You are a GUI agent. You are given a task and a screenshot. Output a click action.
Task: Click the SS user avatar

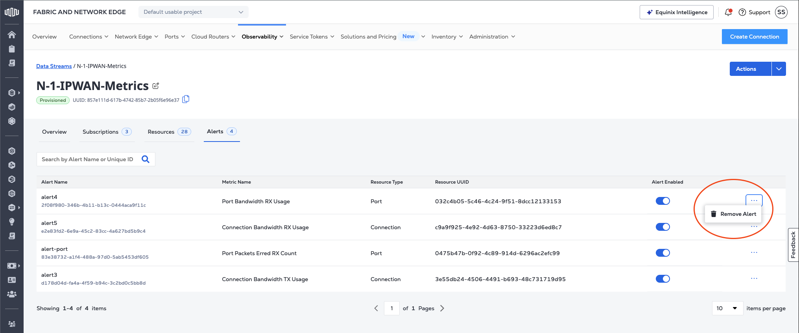click(x=781, y=12)
